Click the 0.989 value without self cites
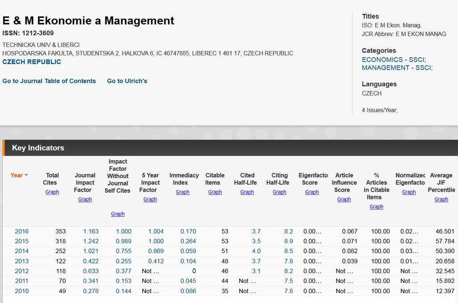 [x=123, y=241]
